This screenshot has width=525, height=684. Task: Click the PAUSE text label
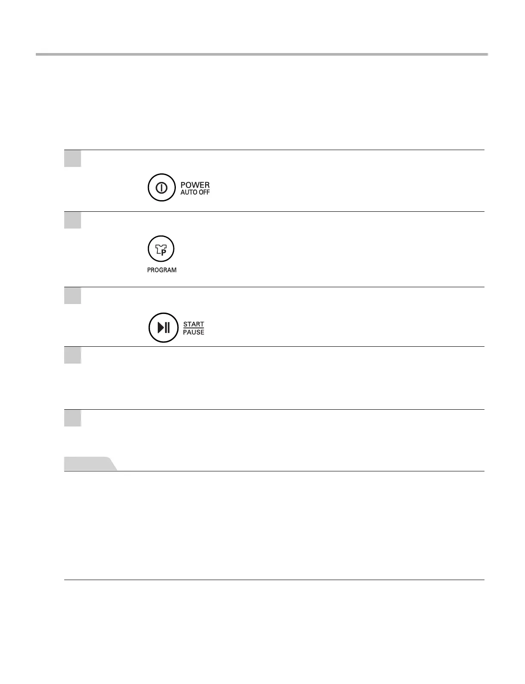point(194,332)
